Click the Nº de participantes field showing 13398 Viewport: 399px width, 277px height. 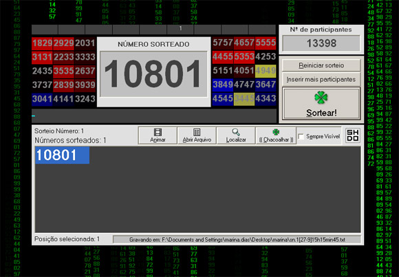tap(321, 43)
